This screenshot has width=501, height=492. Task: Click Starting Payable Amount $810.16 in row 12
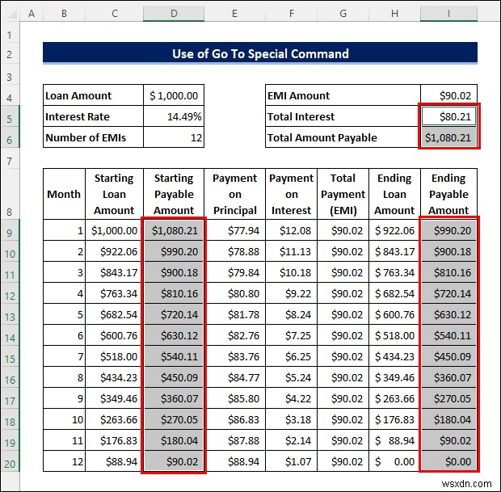pos(174,293)
